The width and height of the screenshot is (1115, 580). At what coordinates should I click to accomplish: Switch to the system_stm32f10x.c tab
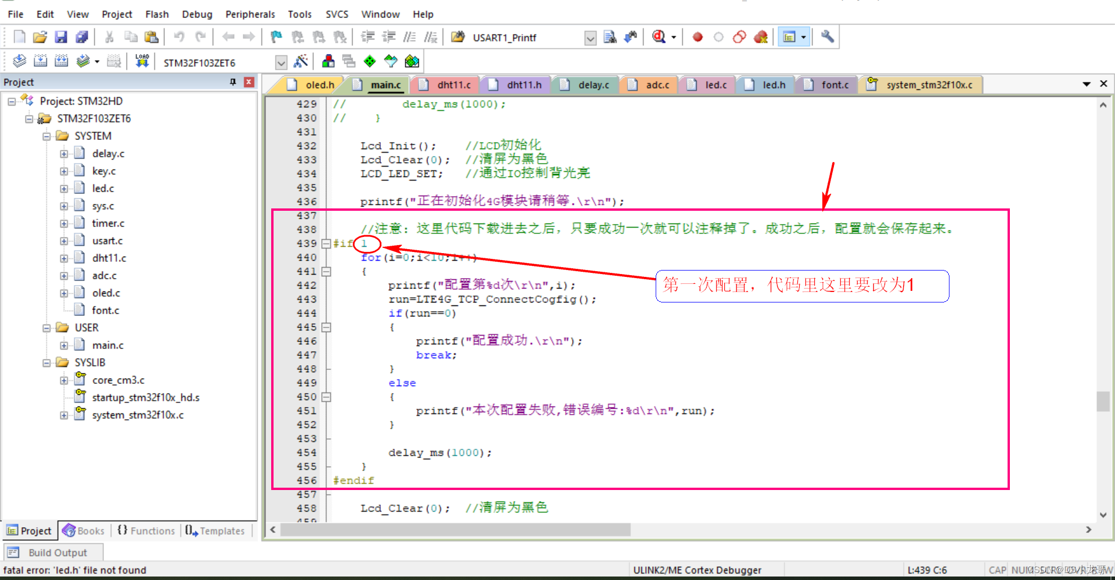pos(922,85)
